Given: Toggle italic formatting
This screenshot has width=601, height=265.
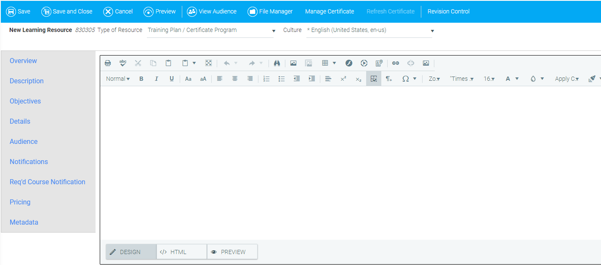Looking at the screenshot, I should click(x=157, y=79).
